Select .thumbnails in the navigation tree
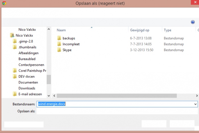Viewport: 199px width, 133px height. [x=27, y=47]
